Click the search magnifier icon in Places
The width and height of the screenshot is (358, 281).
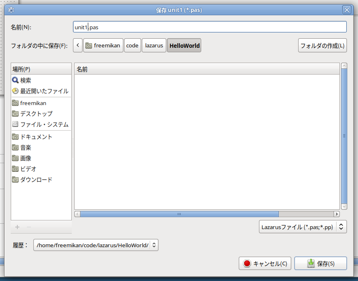point(15,80)
